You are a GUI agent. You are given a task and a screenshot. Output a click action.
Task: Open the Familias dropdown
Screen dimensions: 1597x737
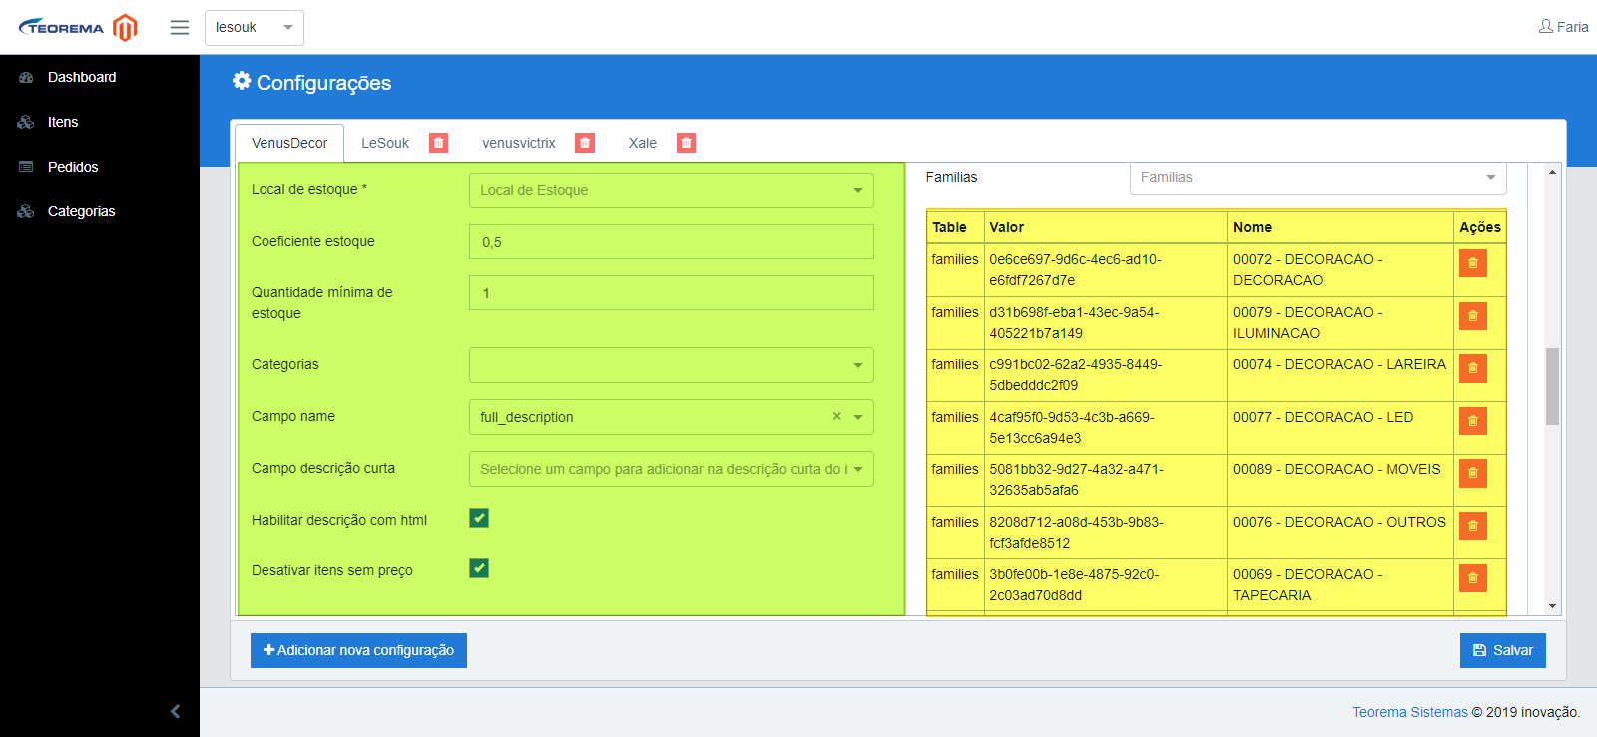tap(1318, 178)
